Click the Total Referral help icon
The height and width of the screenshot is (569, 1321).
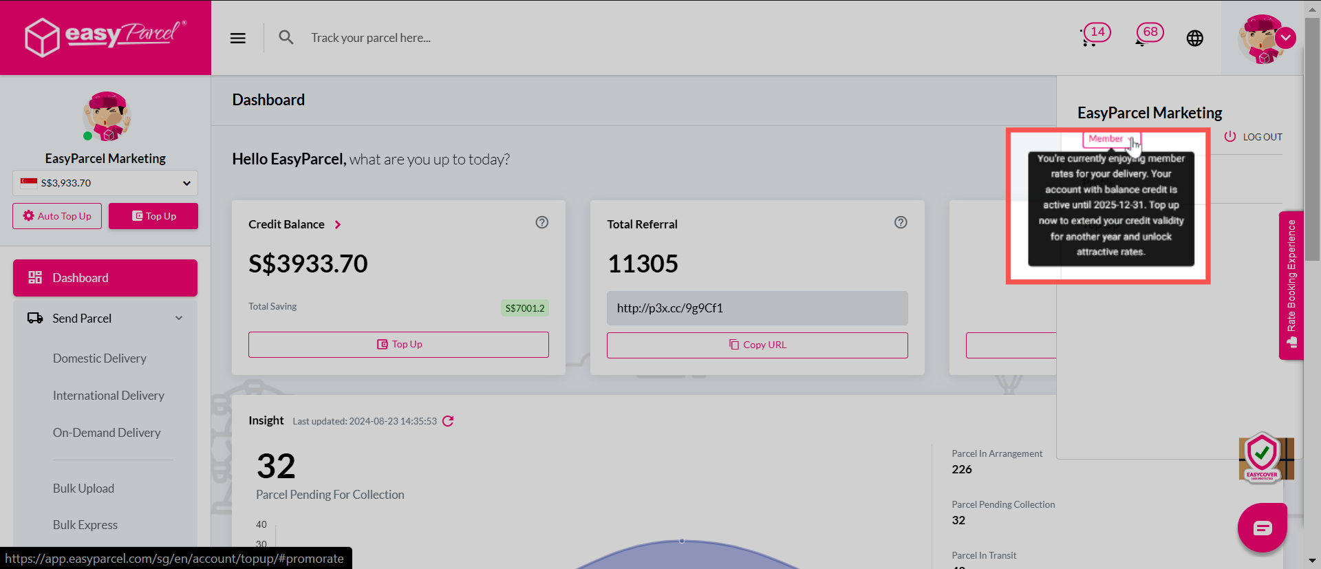pyautogui.click(x=901, y=222)
